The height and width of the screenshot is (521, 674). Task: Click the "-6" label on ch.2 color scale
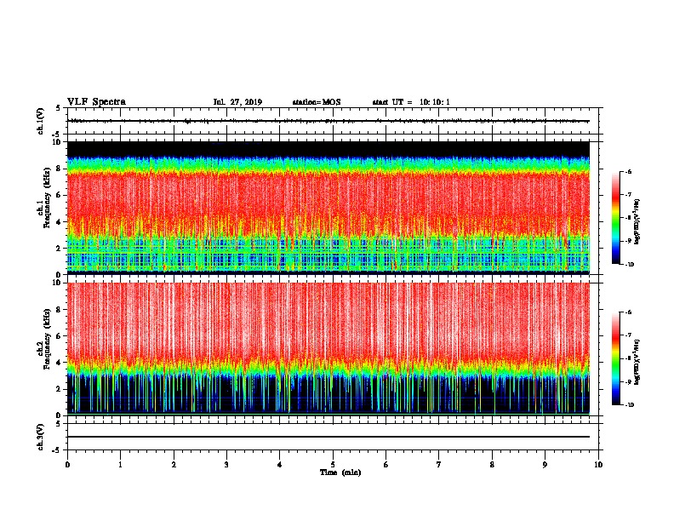[x=628, y=312]
